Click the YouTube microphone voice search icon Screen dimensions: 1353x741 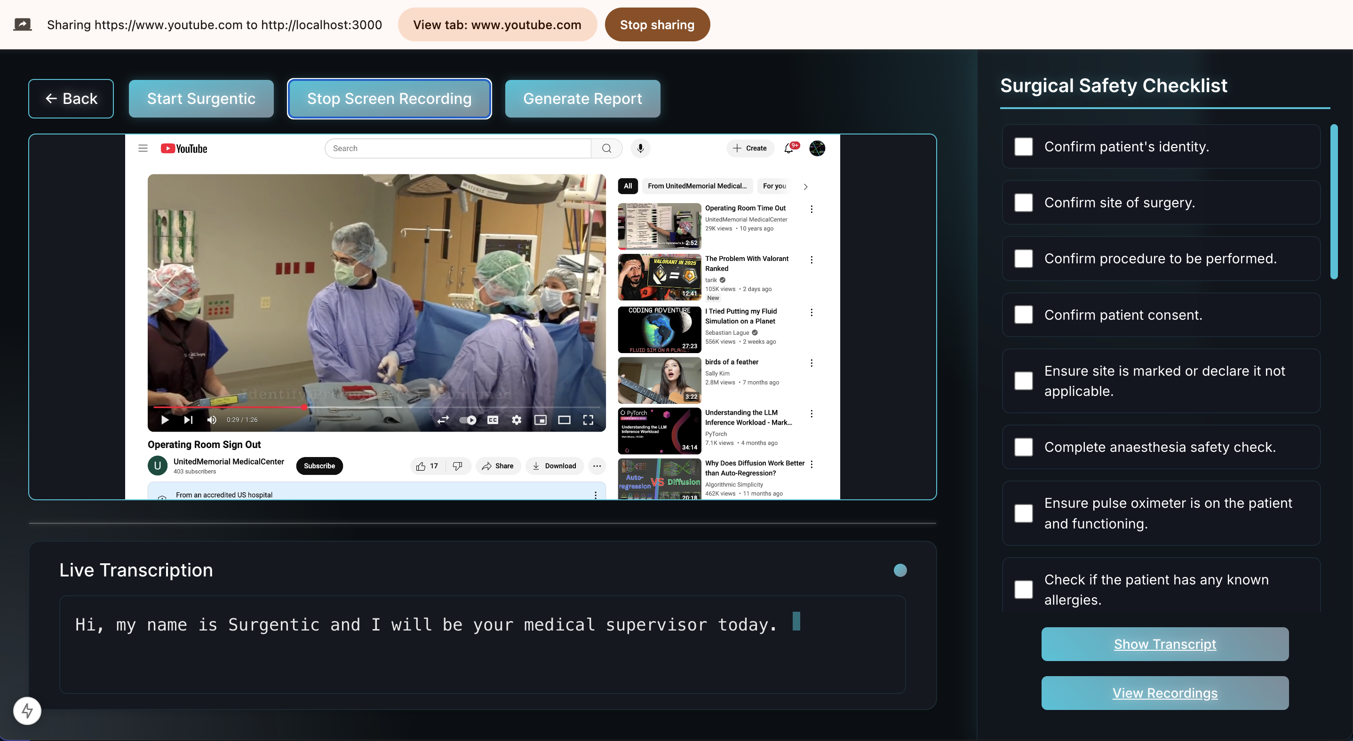click(640, 149)
